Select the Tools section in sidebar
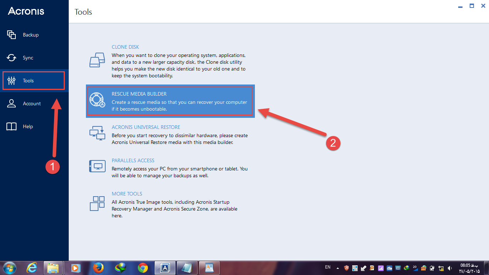489x275 pixels. pos(34,81)
